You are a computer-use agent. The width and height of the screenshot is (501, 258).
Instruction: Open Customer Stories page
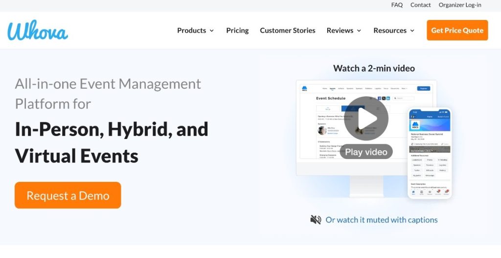tap(288, 31)
